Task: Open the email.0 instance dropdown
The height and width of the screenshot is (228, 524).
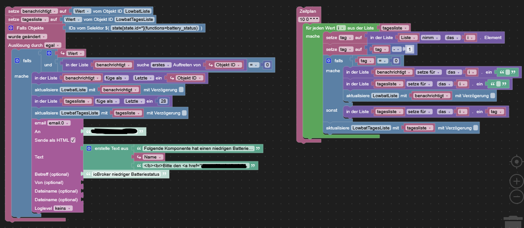Action: [59, 123]
